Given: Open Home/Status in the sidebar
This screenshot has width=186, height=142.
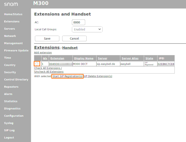Looking at the screenshot, I should pyautogui.click(x=13, y=14).
